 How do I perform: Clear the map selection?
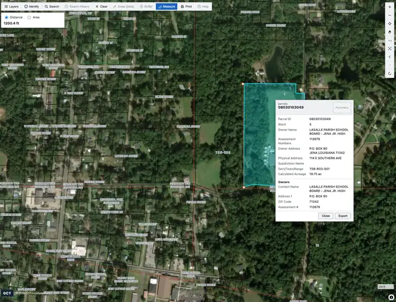point(101,7)
